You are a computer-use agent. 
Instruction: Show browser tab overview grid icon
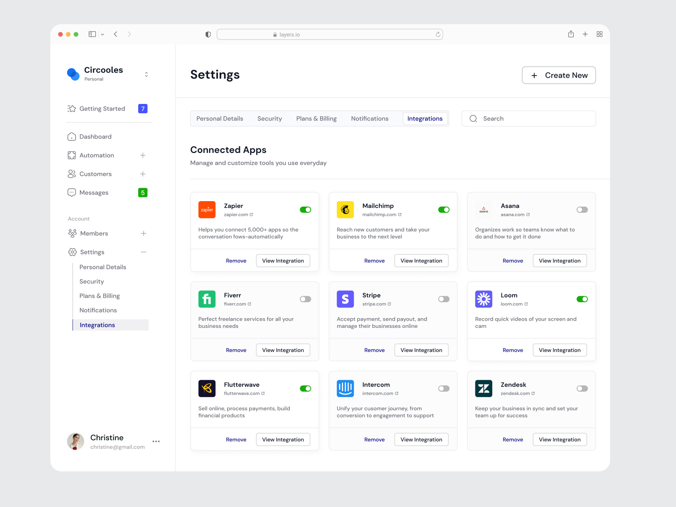[x=600, y=34]
